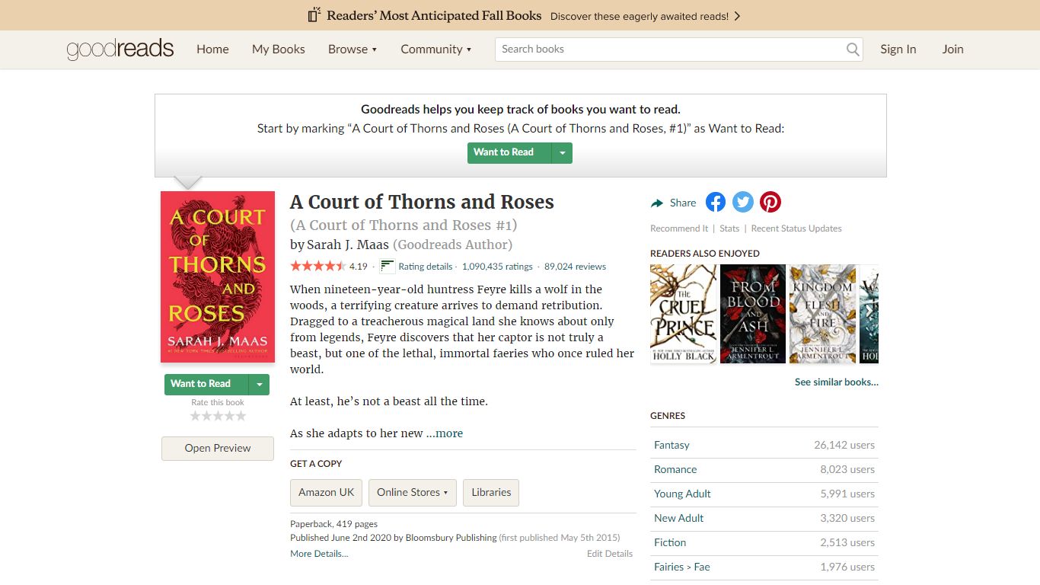Expand More Details about the edition
The height and width of the screenshot is (585, 1040).
click(319, 554)
